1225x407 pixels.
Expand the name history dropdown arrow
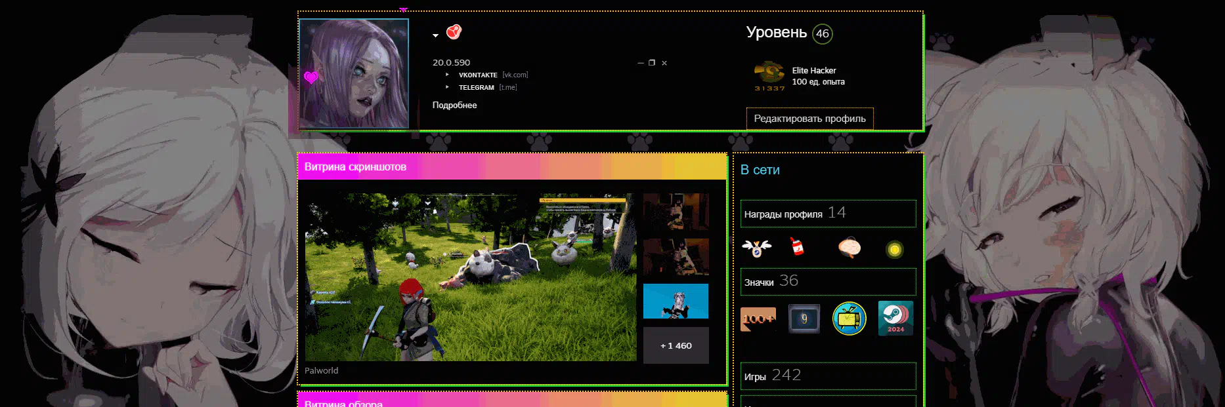[x=435, y=35]
